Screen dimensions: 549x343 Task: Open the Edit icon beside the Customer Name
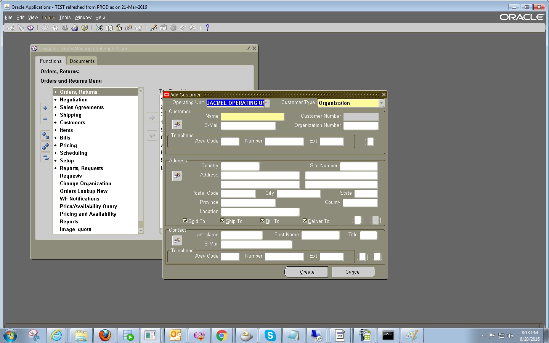[x=177, y=124]
